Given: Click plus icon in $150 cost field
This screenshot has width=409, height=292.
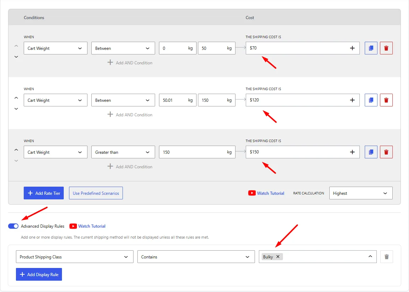Looking at the screenshot, I should point(352,152).
